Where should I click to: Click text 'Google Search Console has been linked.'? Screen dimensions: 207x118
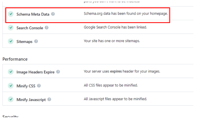[x=115, y=27]
